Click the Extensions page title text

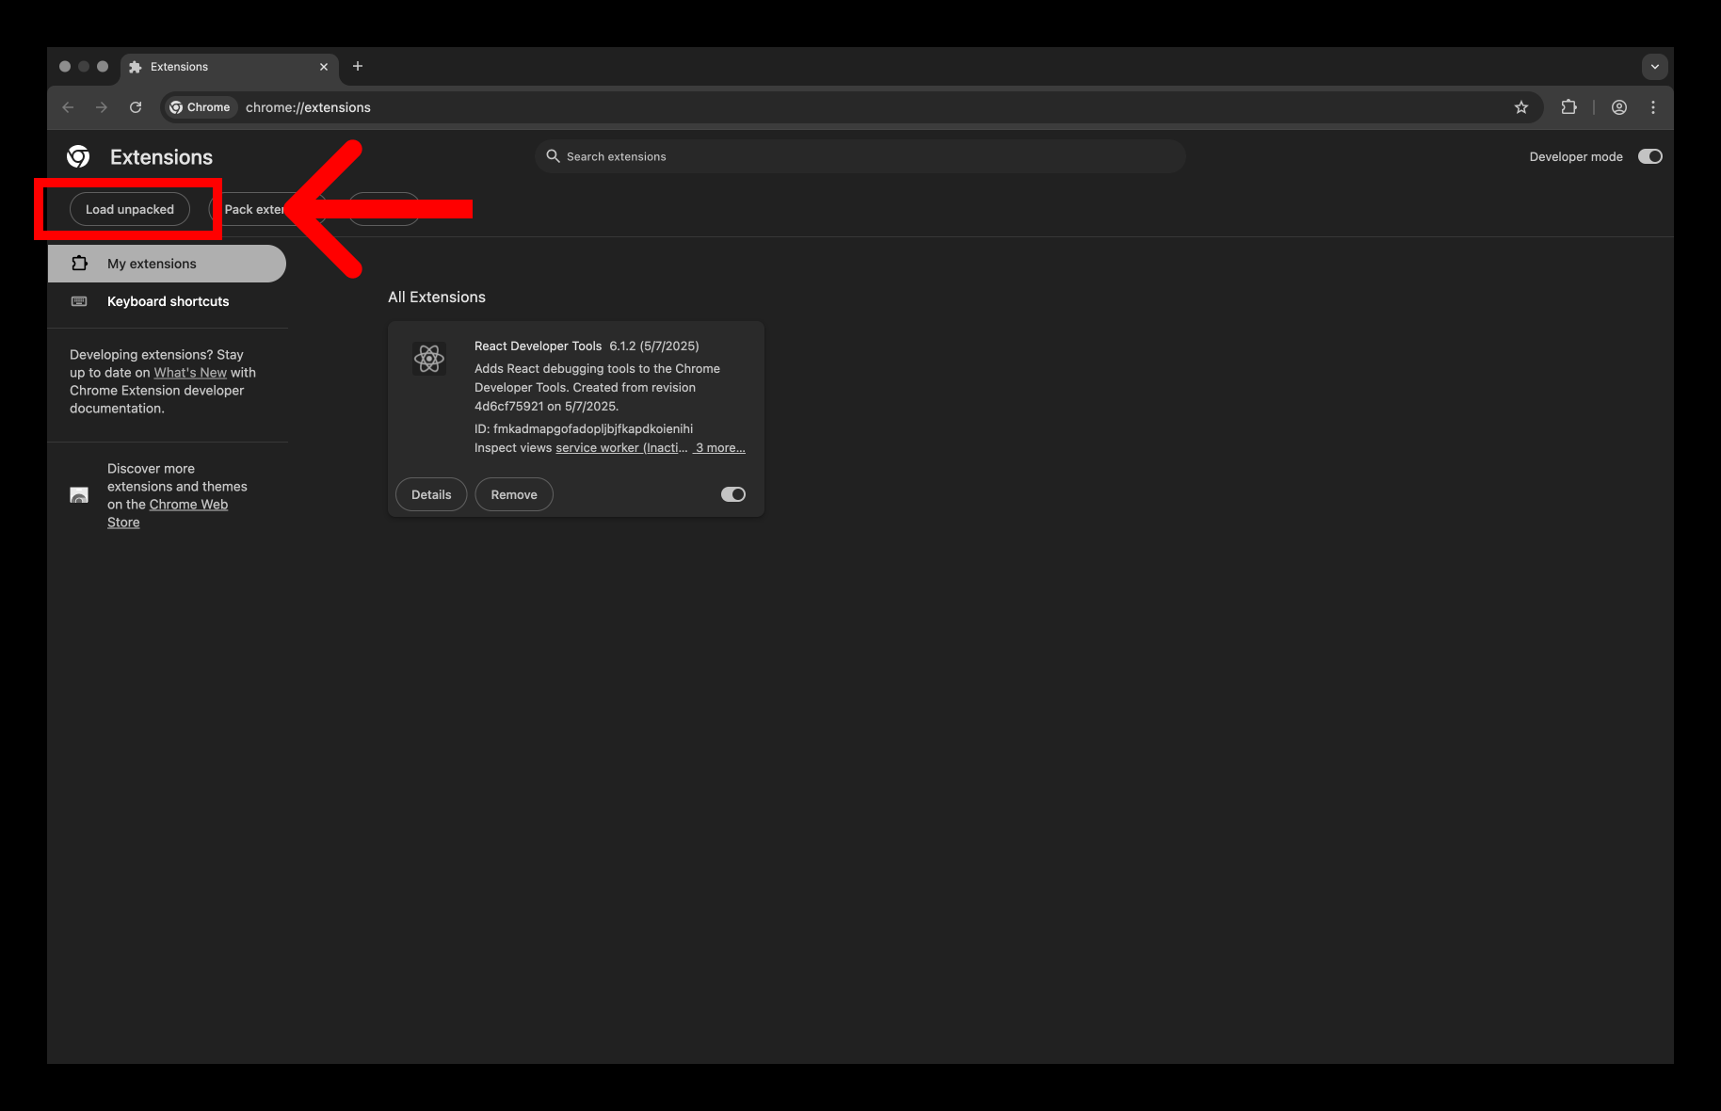coord(161,157)
